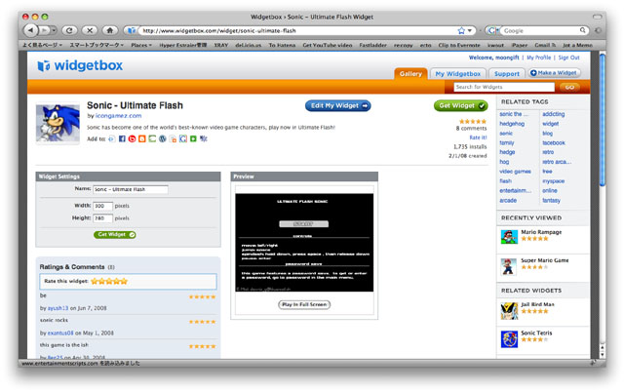
Task: Add widget to Blogger via the orange icon
Action: 142,138
